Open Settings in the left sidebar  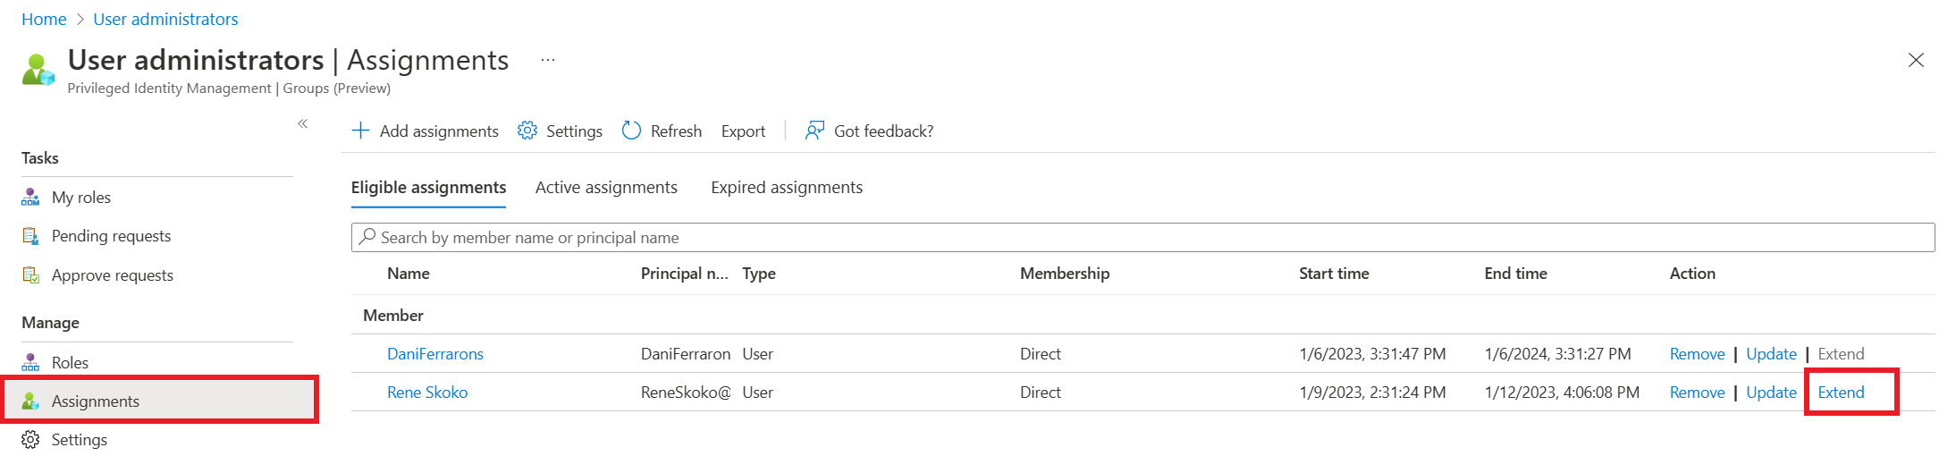click(79, 440)
